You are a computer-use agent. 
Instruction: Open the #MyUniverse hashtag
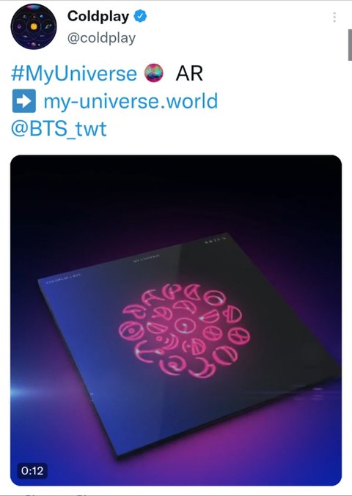click(x=74, y=73)
